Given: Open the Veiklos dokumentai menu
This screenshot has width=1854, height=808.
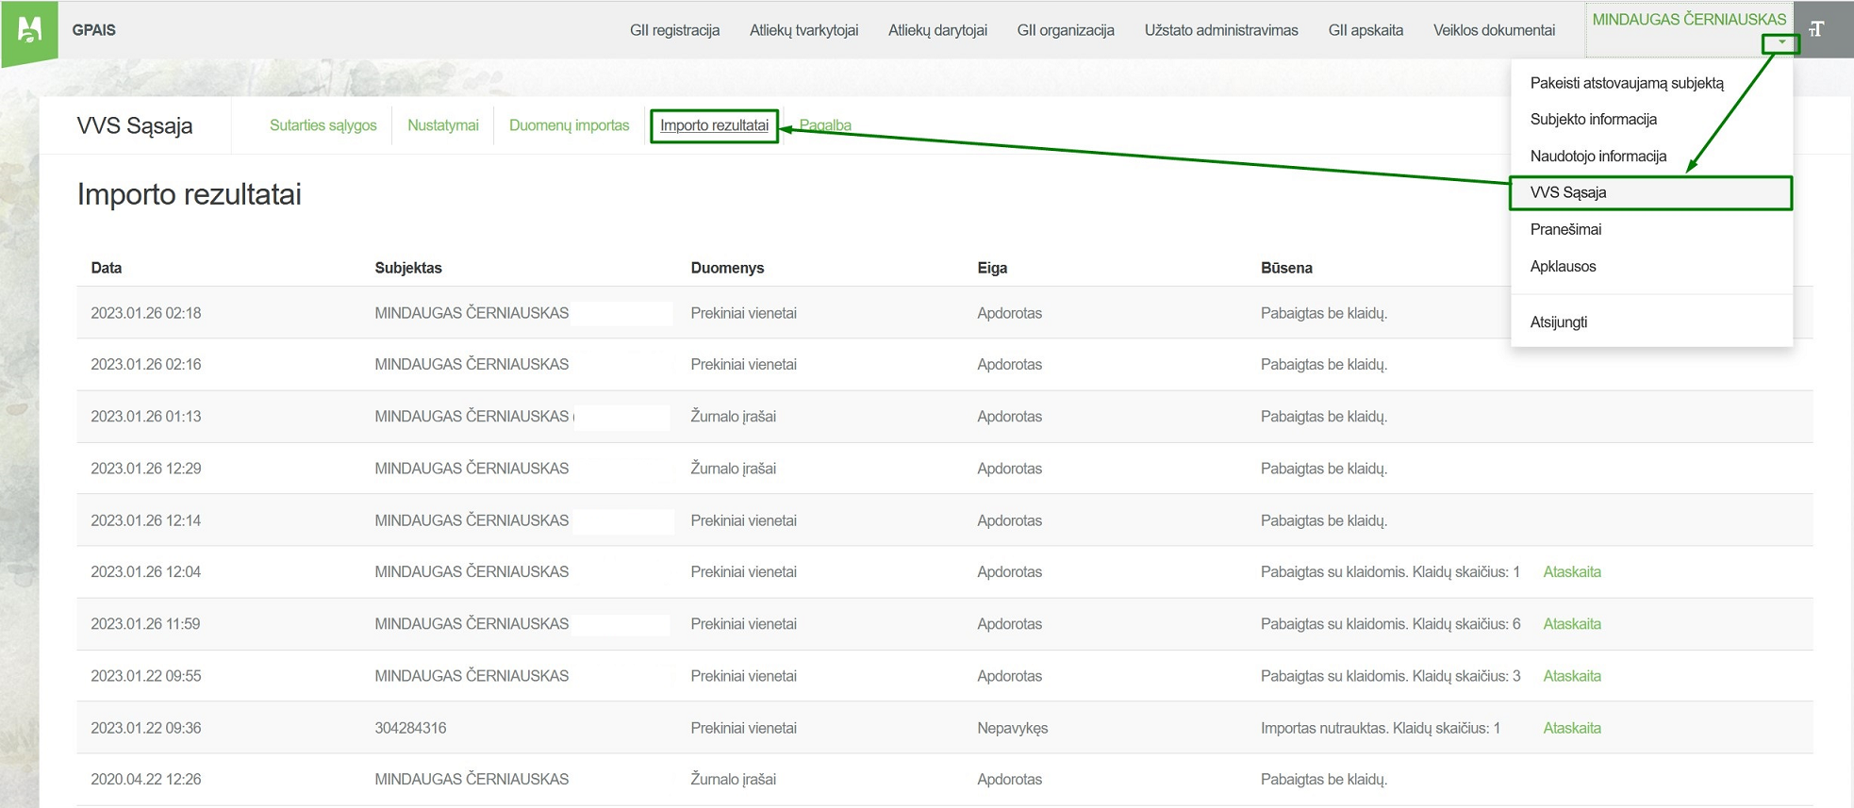Looking at the screenshot, I should pyautogui.click(x=1494, y=30).
